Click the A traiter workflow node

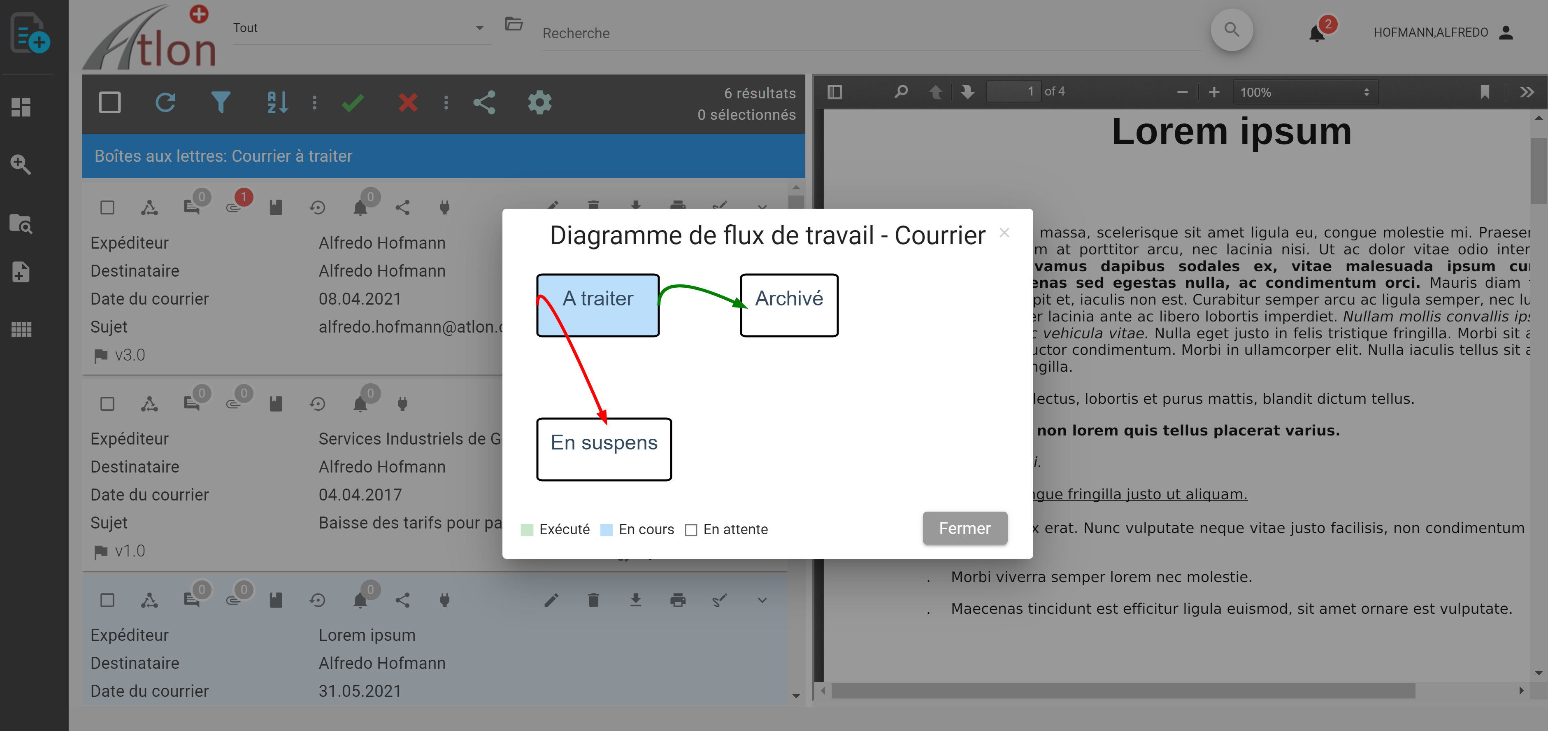[x=599, y=305]
